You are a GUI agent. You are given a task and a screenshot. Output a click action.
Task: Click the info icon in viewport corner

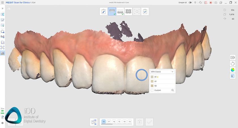(9, 9)
